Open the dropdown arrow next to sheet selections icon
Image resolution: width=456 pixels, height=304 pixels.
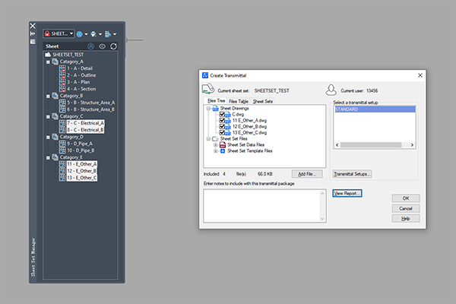(115, 34)
